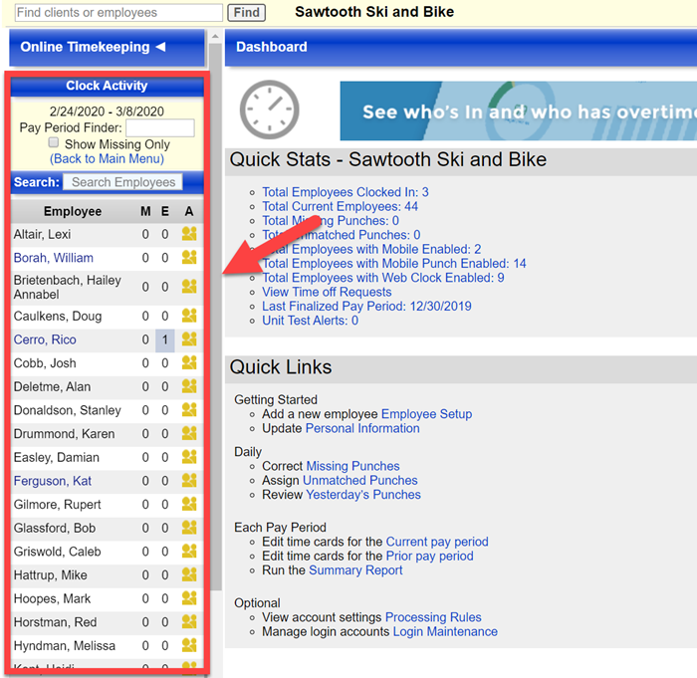Click the clock icon on the Dashboard
Screen dimensions: 697x678
coord(270,110)
